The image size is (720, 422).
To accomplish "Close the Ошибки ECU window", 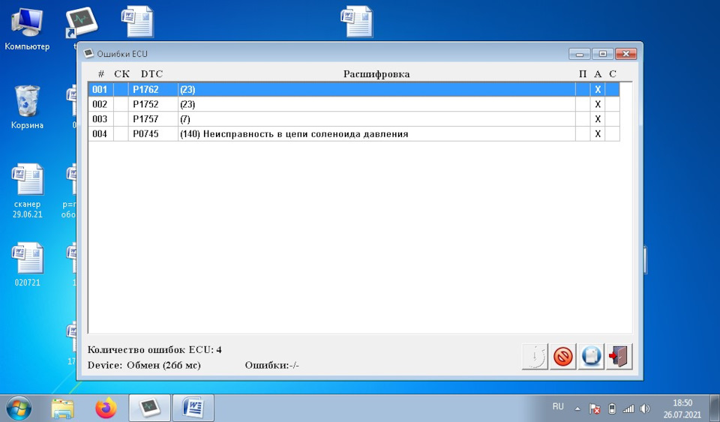I will [x=625, y=54].
